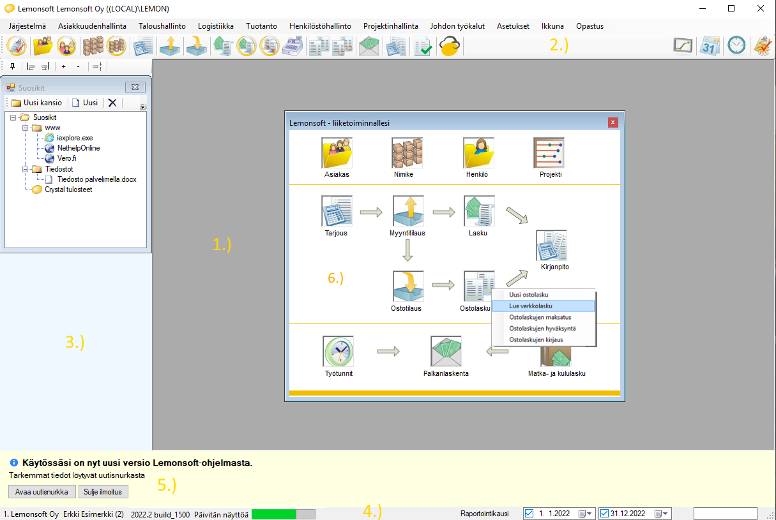Select Vero.fi in the favorites tree

coord(66,158)
